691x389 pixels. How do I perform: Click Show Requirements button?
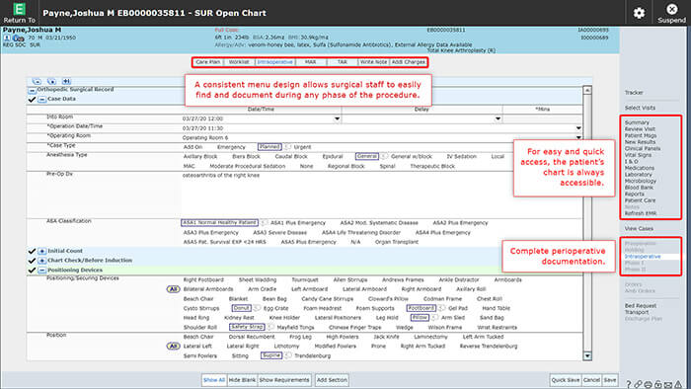284,380
